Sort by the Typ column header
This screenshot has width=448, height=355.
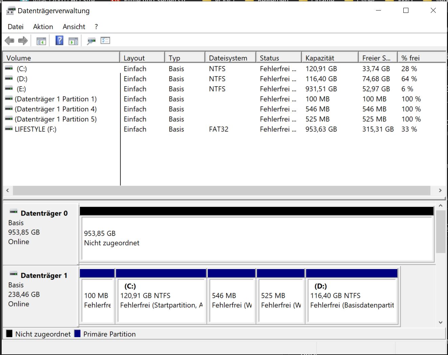click(x=185, y=58)
